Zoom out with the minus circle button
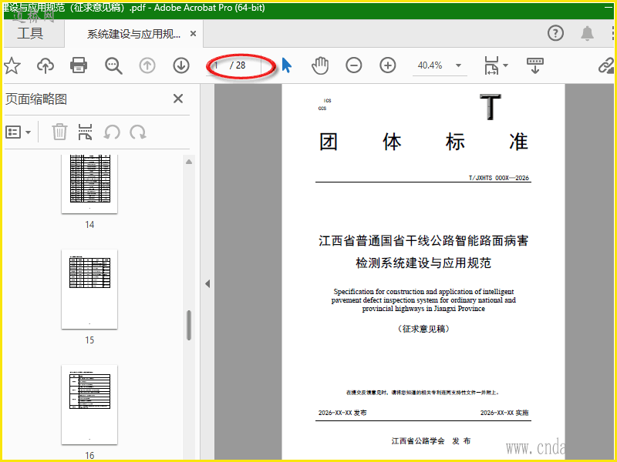Screen dimensions: 617x462 pyautogui.click(x=354, y=65)
